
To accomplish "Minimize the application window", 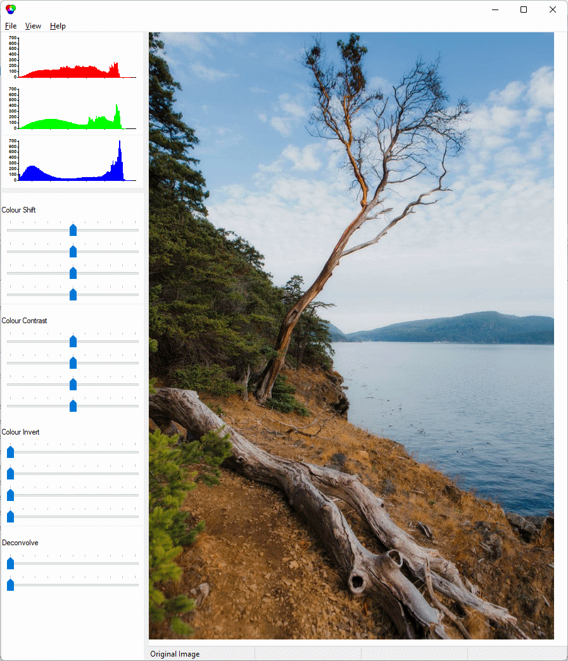I will [495, 9].
